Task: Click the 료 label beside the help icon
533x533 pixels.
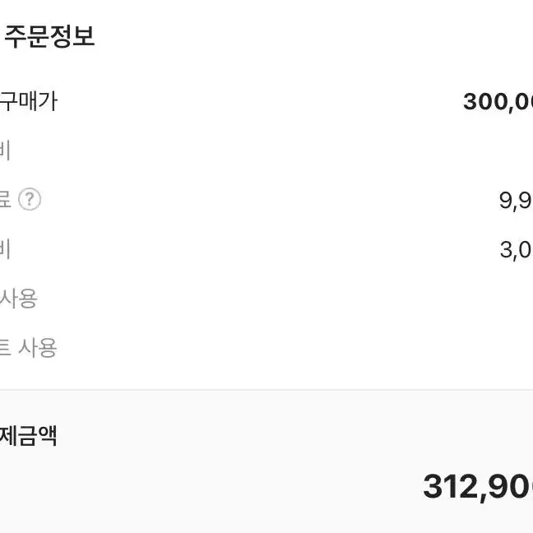Action: tap(6, 199)
